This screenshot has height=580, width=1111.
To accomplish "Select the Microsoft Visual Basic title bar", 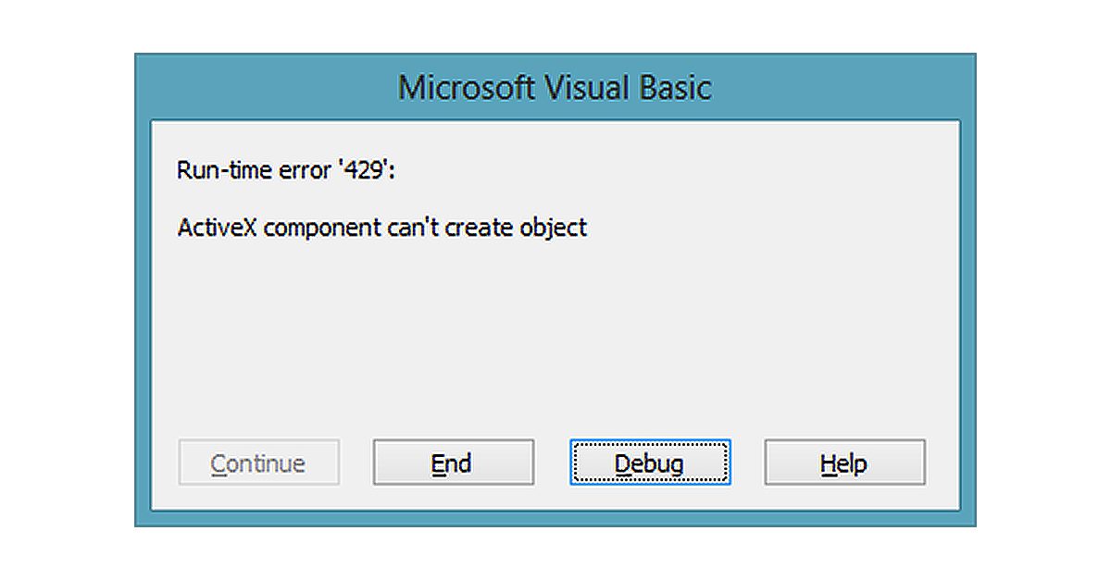I will [x=555, y=87].
